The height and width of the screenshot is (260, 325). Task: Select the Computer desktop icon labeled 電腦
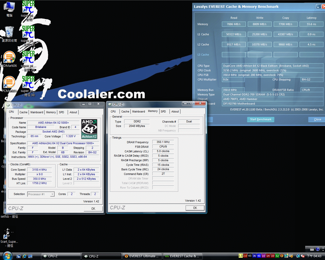coord(9,9)
